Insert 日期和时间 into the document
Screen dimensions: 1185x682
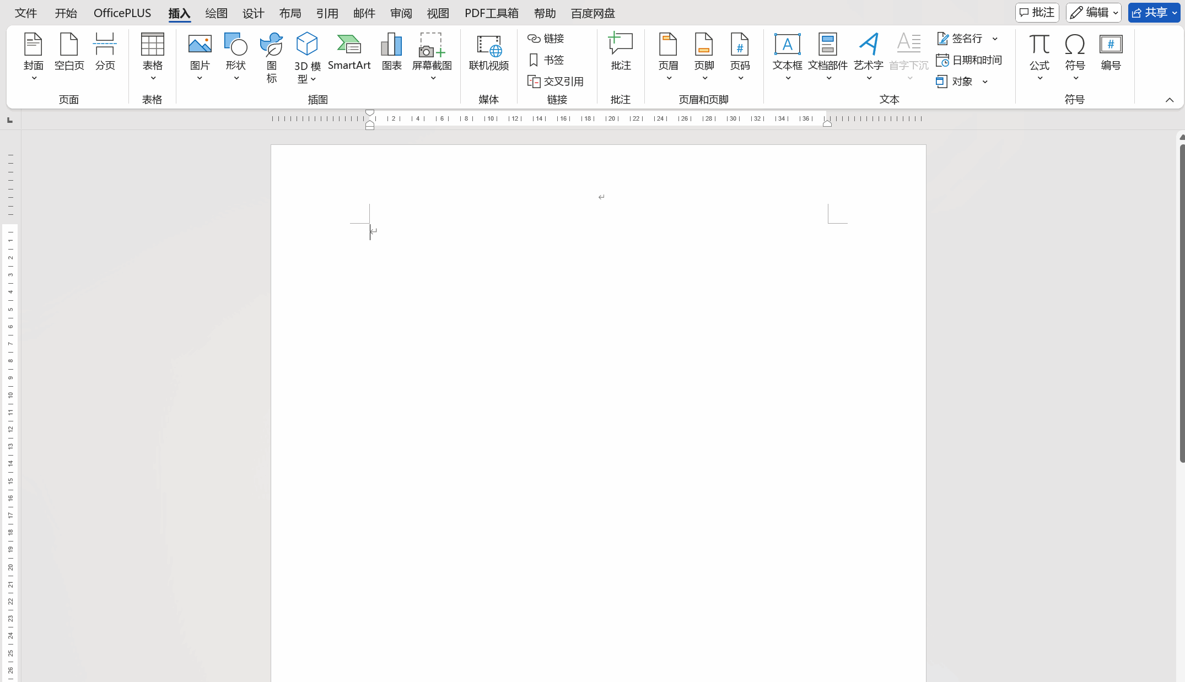[x=969, y=60]
